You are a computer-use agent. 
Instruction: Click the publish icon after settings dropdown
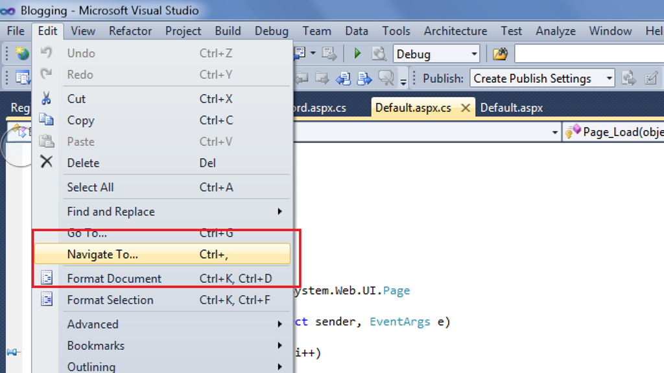point(628,78)
